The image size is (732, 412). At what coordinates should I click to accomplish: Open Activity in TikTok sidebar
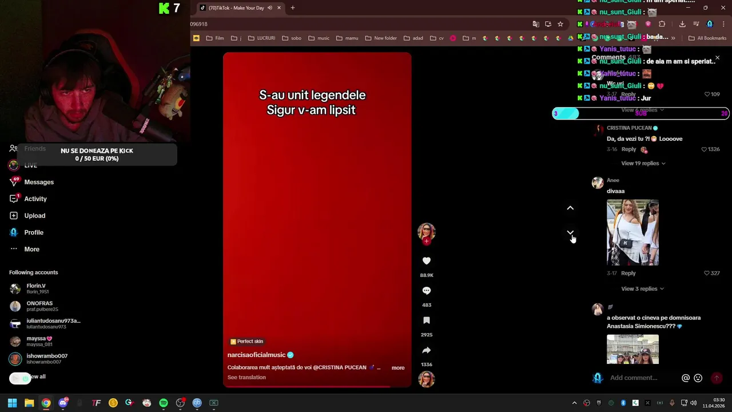point(35,199)
